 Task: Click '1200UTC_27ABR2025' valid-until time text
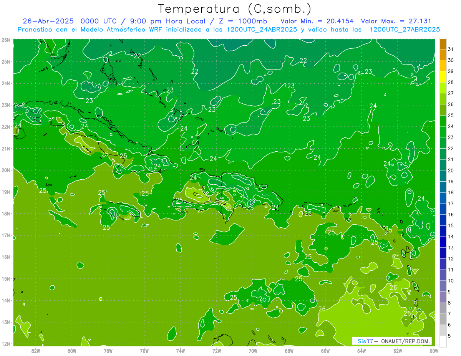[x=405, y=30]
